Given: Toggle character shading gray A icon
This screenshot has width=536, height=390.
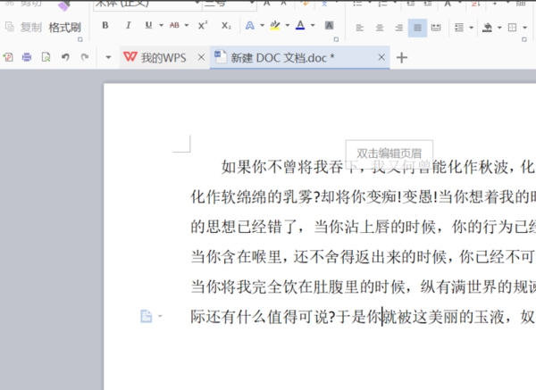Looking at the screenshot, I should tap(329, 25).
